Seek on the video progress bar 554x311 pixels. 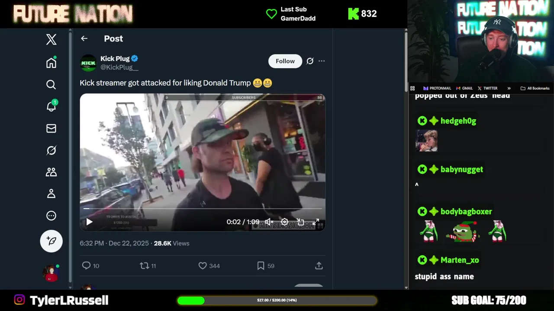click(x=203, y=208)
